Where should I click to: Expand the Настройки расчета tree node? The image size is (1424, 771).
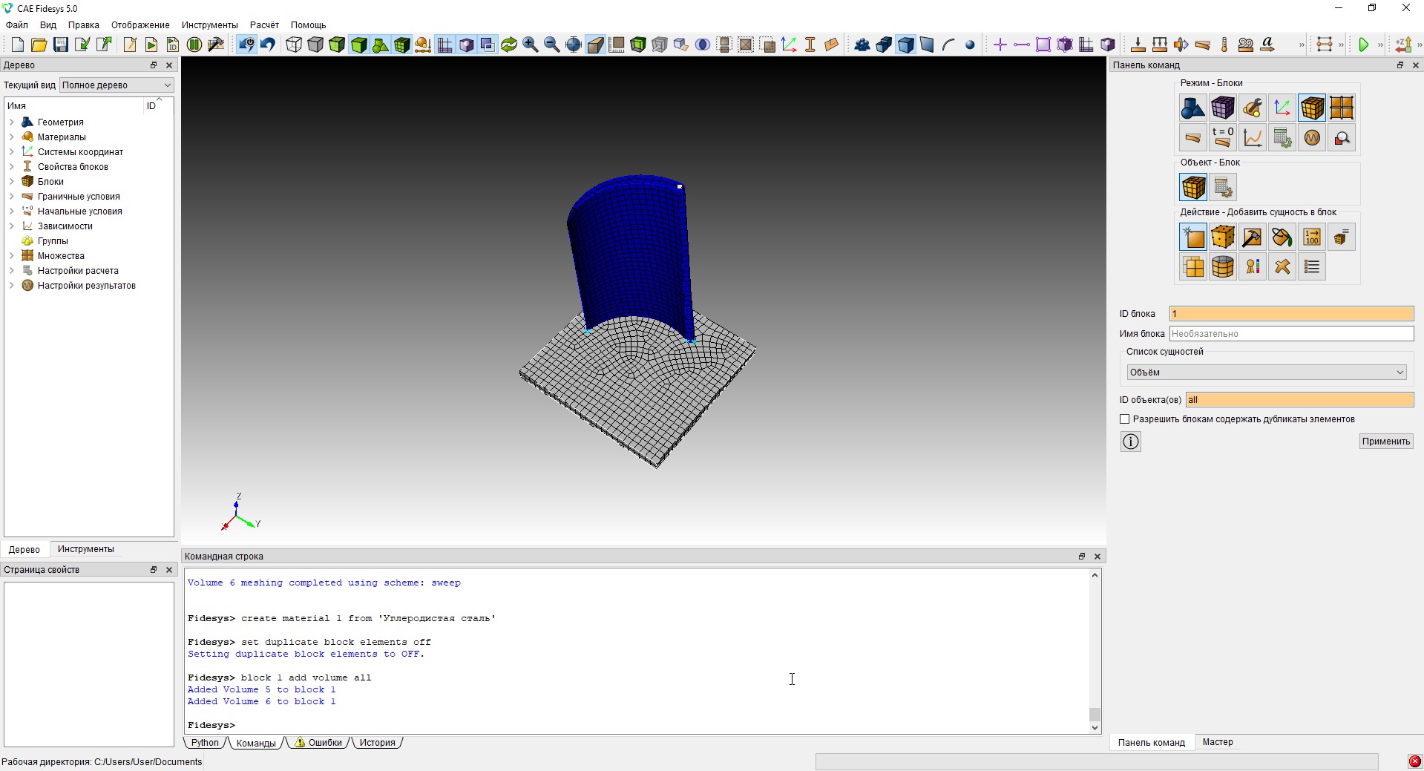(x=12, y=271)
